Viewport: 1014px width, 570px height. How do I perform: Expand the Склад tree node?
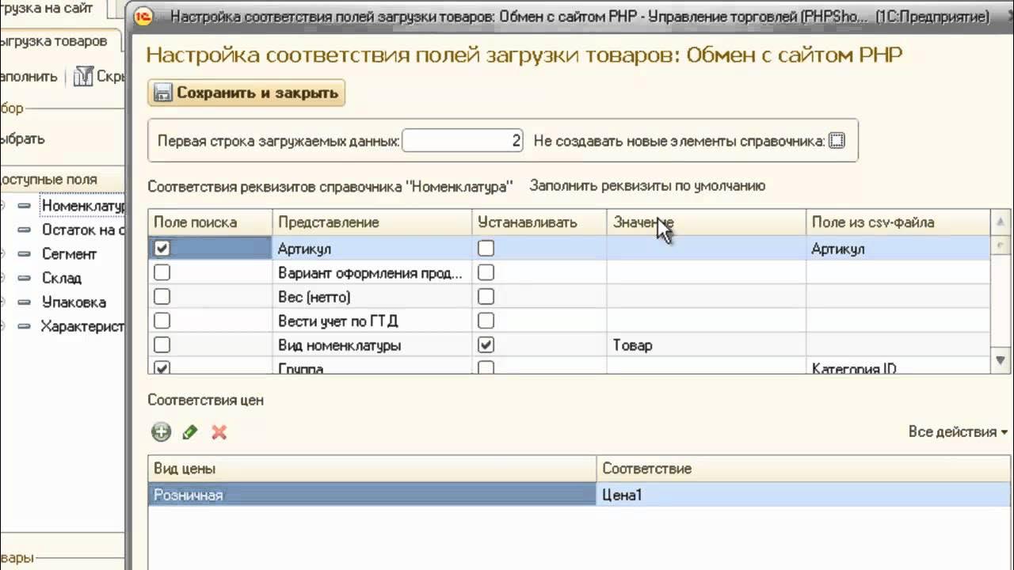point(3,278)
